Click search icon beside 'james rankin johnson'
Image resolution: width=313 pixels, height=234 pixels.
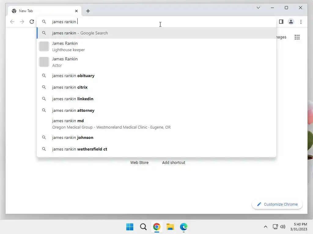[44, 137]
